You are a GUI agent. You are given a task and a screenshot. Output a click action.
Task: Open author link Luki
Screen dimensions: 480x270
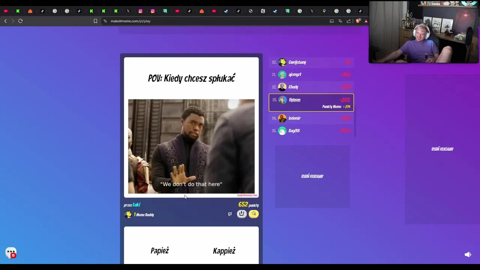point(136,205)
